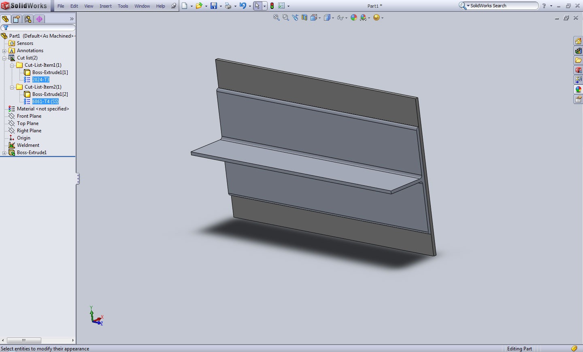Open the Tools menu
Screen dimensions: 583x352
[x=123, y=6]
